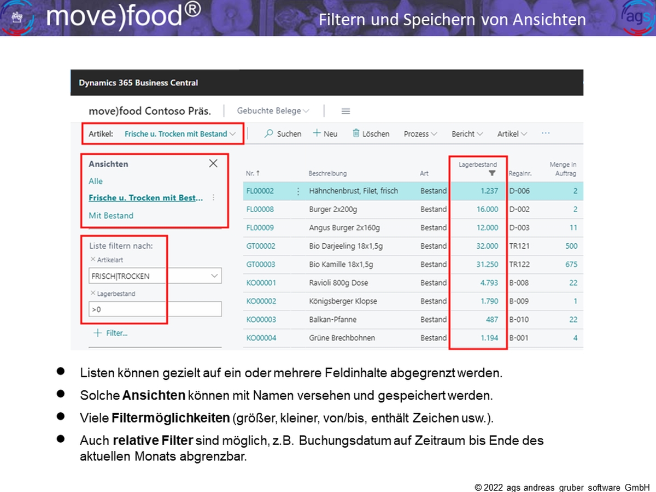This screenshot has width=656, height=492.
Task: Click the ags logo in the slide header
Action: click(638, 17)
